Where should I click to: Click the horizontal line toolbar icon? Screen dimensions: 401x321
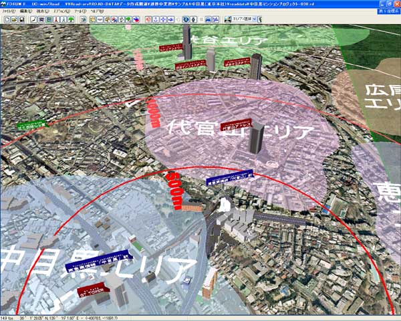tap(100, 19)
